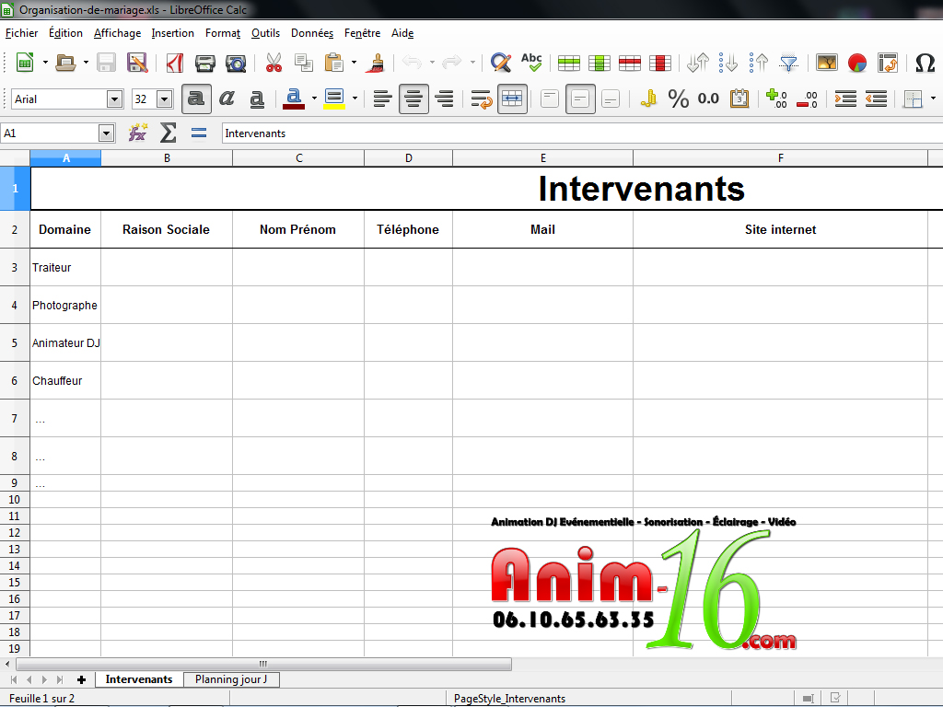
Task: Toggle Center Vertically alignment
Action: (x=580, y=99)
